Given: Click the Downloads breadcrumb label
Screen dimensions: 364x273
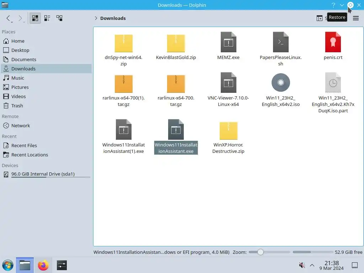Looking at the screenshot, I should [113, 18].
